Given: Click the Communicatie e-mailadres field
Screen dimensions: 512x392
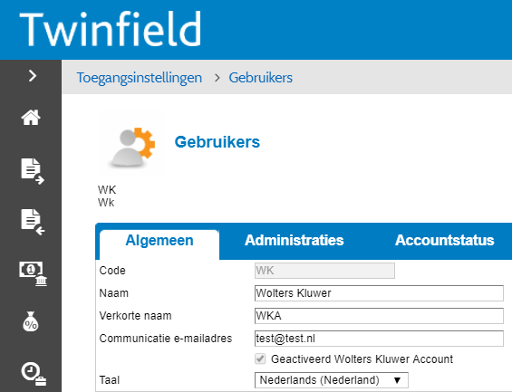Looking at the screenshot, I should click(x=379, y=339).
